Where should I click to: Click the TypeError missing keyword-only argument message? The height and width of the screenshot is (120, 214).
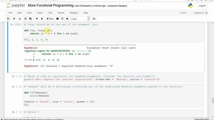[x=69, y=66]
